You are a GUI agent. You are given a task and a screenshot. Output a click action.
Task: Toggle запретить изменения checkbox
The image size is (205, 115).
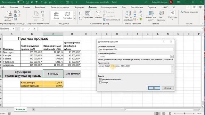100,79
